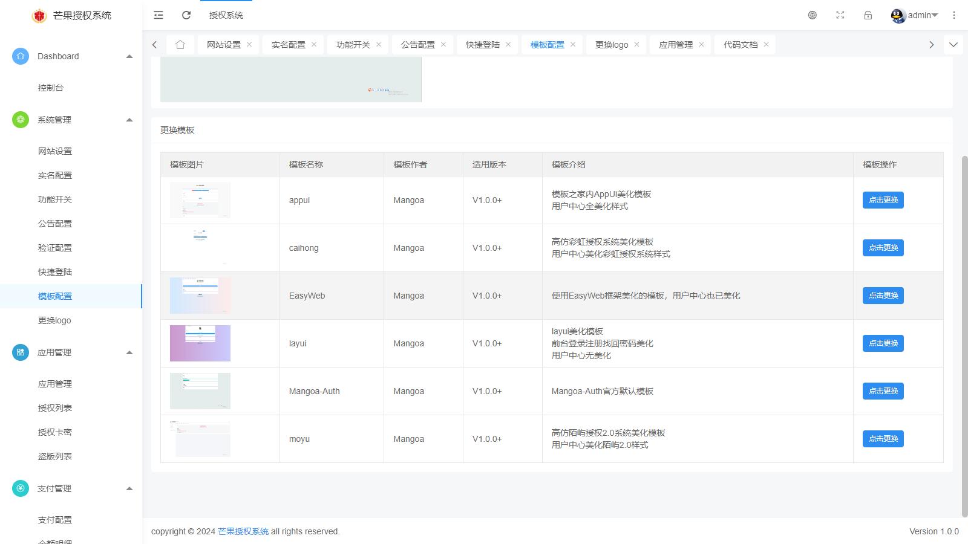
Task: Switch to the 更换logo tab
Action: pos(612,45)
